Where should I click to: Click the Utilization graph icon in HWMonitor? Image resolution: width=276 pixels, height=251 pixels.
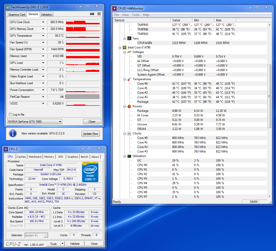[x=129, y=156]
